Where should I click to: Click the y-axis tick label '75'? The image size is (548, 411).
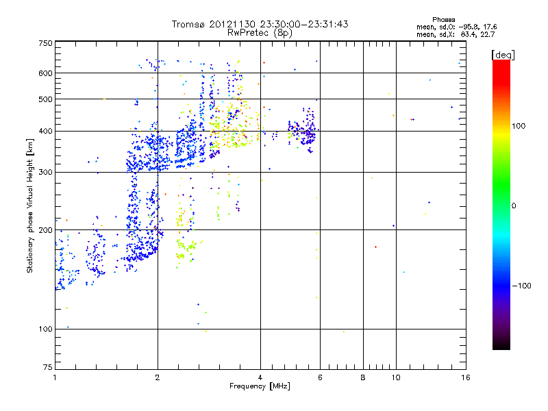point(48,367)
